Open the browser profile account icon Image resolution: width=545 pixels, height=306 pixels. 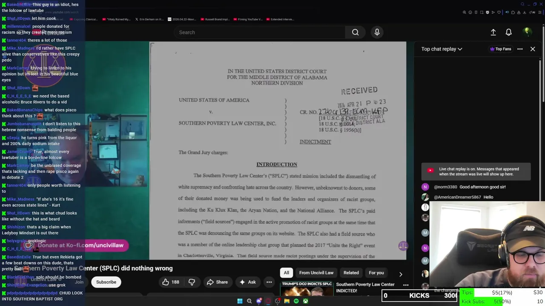tap(519, 12)
